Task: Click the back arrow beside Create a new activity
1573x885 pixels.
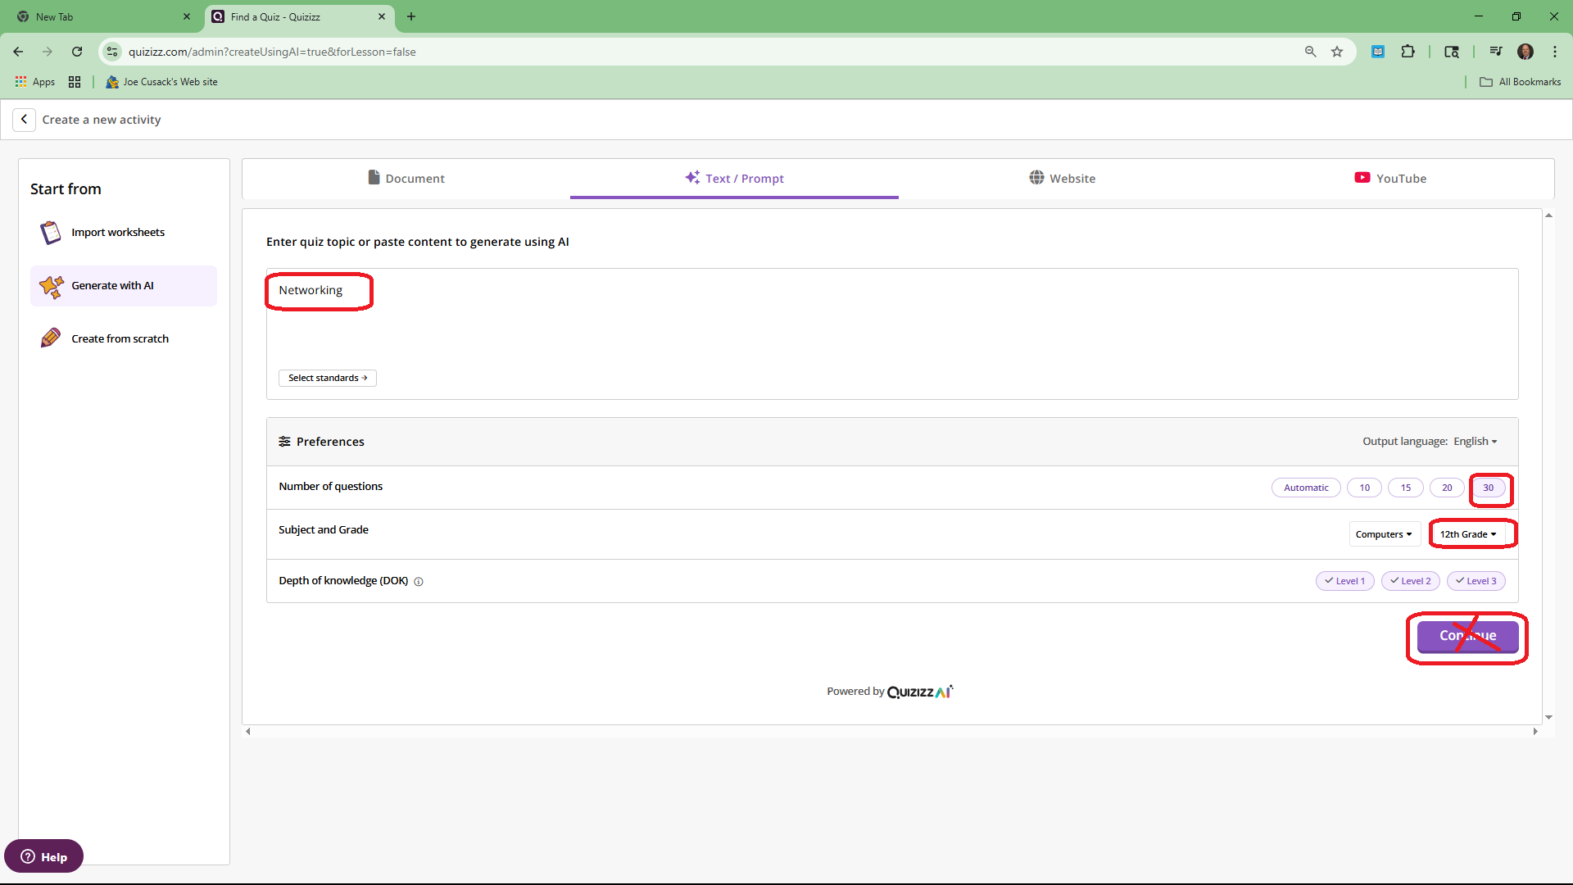Action: tap(24, 120)
